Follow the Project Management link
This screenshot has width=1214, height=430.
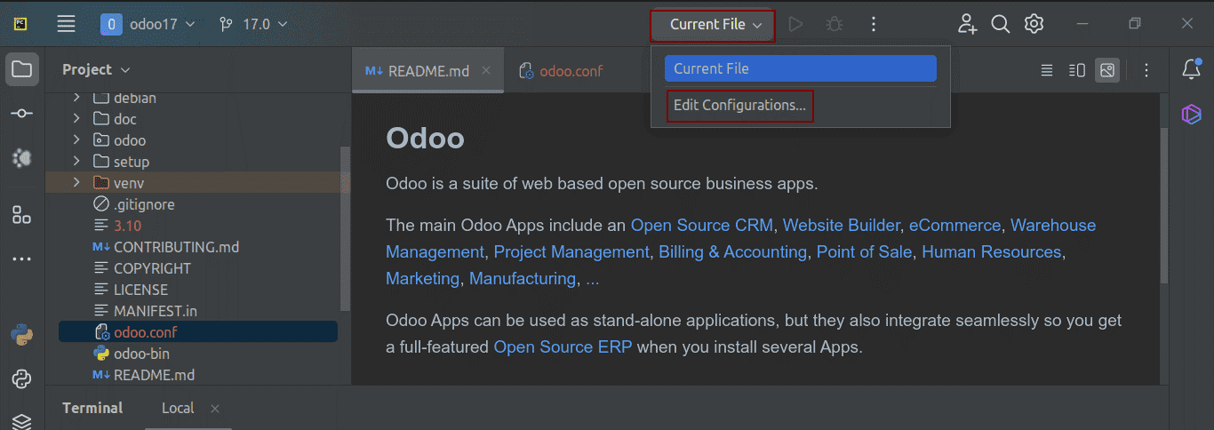coord(571,251)
